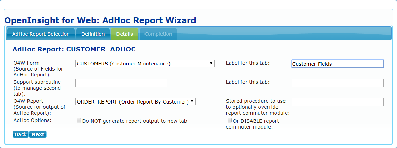This screenshot has height=148, width=397.
Task: Switch to the Definition tab
Action: 93,34
